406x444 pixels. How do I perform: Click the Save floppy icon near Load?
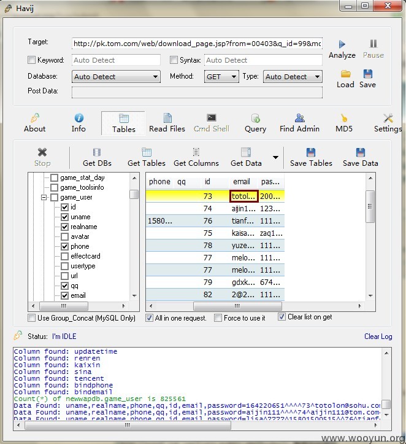(x=367, y=74)
